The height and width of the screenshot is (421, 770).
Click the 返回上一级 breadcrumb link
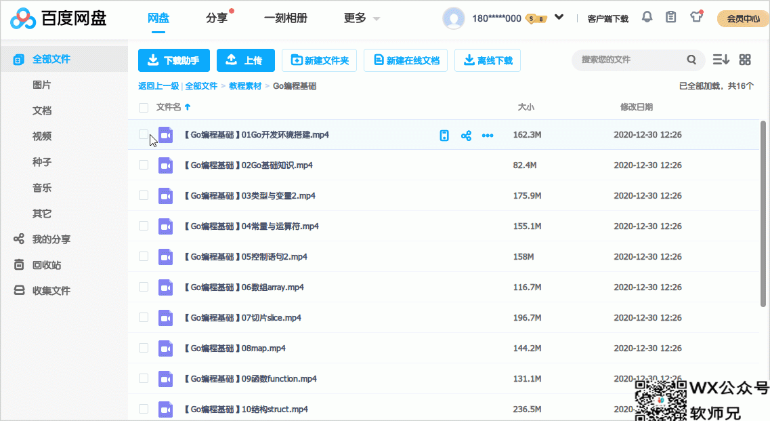[x=158, y=85]
